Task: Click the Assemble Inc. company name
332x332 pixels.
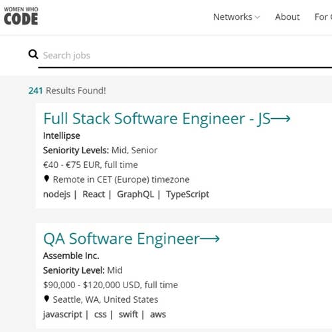Action: [x=71, y=256]
